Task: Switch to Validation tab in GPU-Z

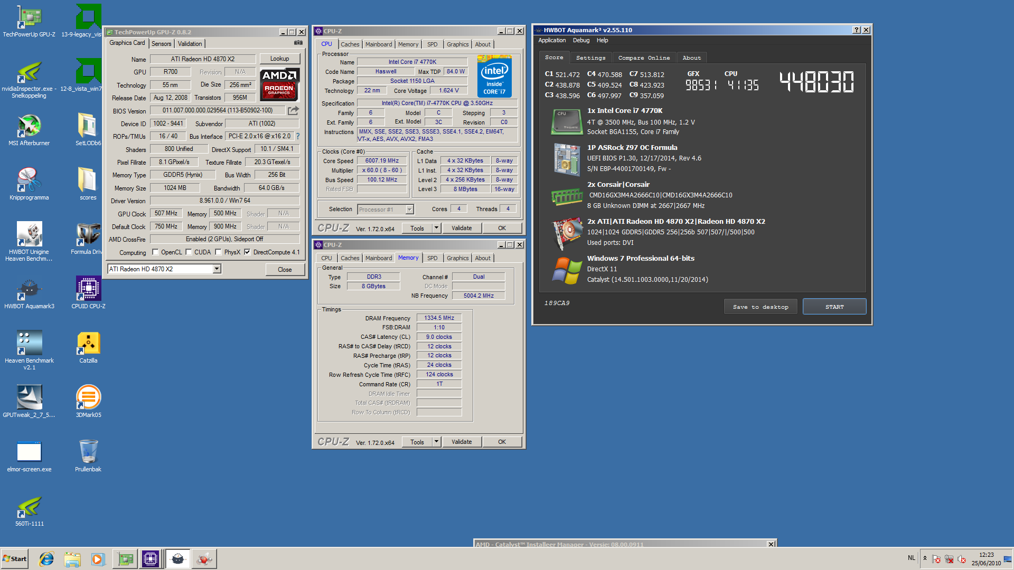Action: point(190,44)
